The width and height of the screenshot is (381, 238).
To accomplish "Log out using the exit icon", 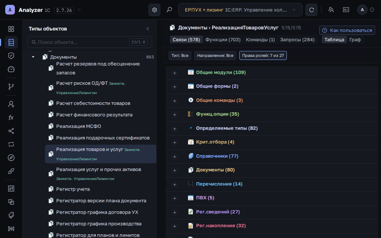I will pos(372,10).
